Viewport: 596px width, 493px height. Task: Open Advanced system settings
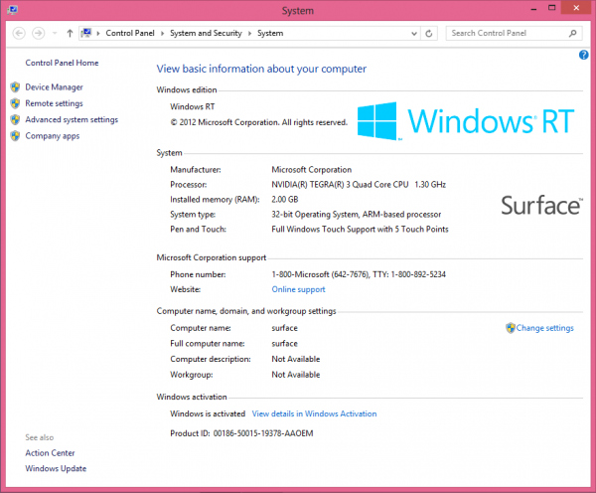(72, 120)
